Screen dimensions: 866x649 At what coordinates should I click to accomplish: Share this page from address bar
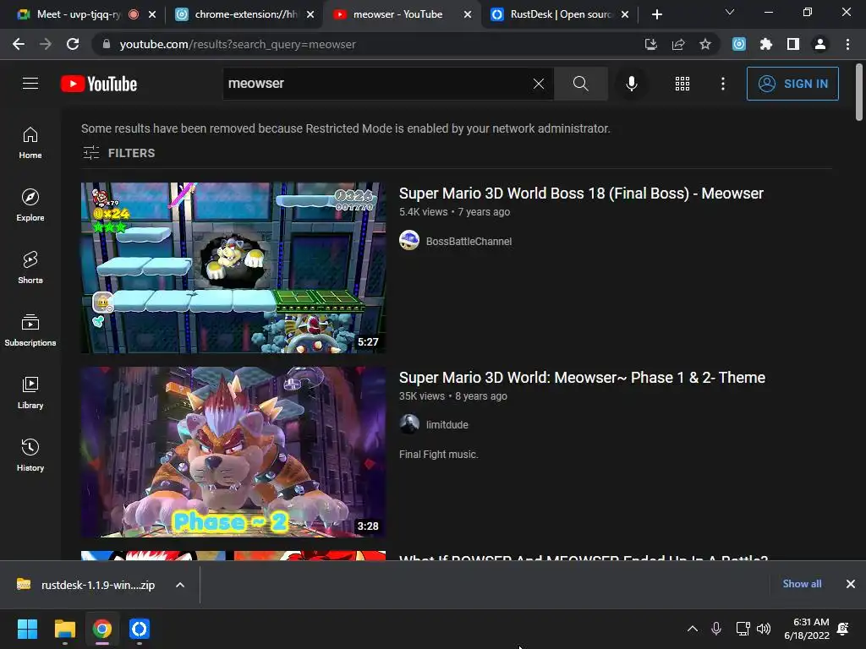(x=678, y=44)
